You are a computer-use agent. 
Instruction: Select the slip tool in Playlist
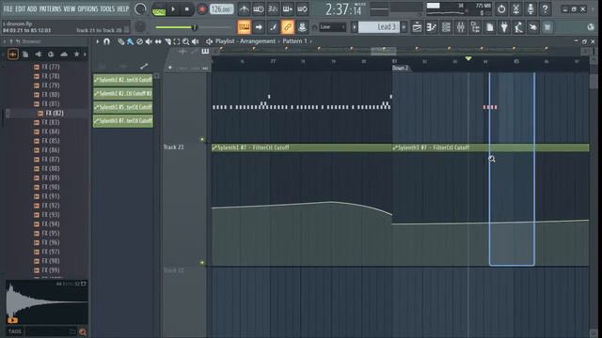click(158, 41)
